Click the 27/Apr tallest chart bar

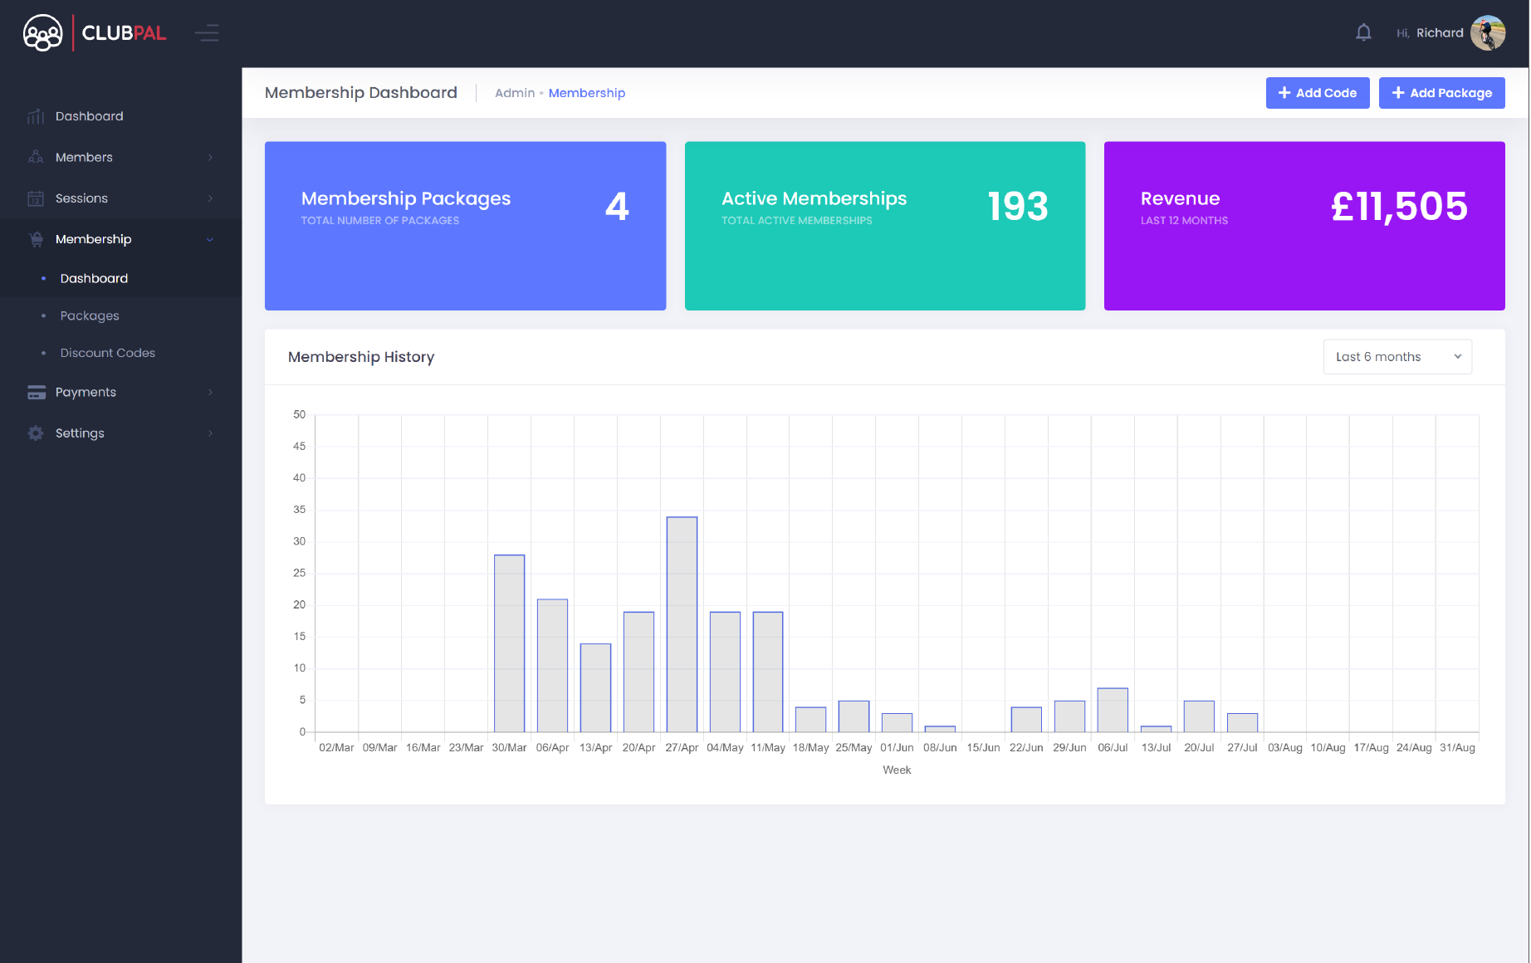click(x=682, y=624)
